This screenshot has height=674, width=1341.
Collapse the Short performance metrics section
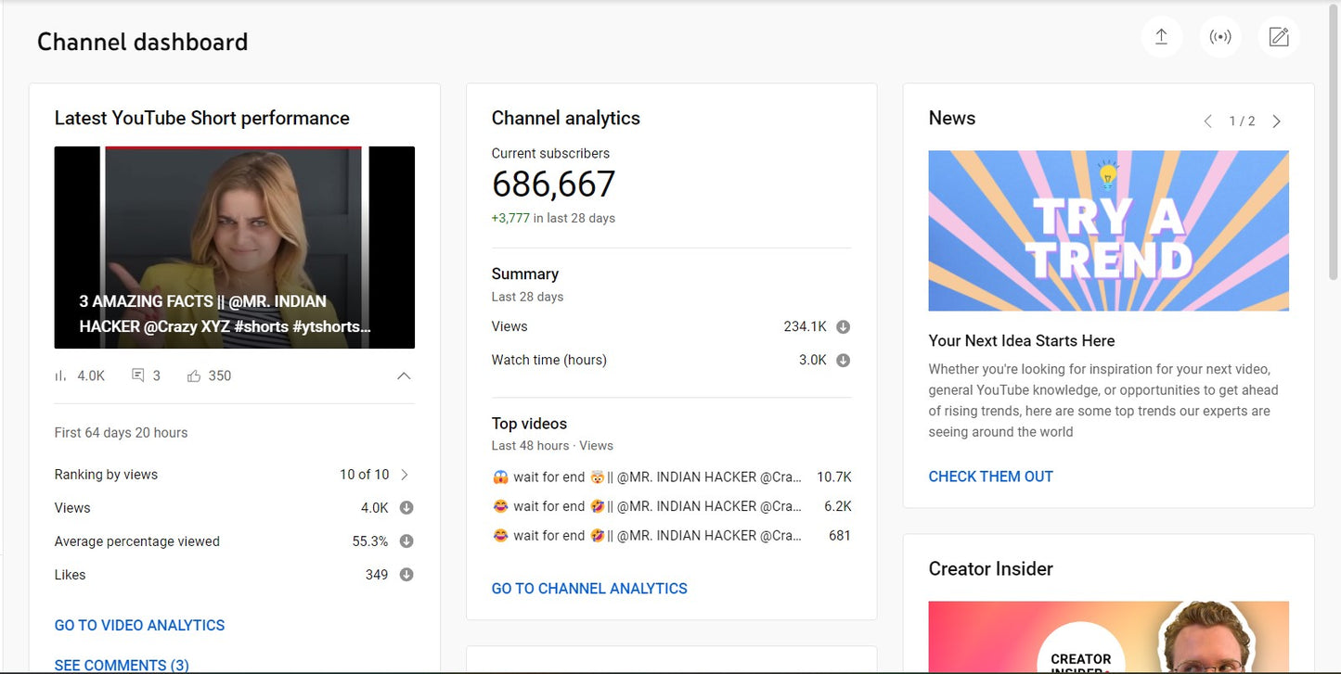[x=404, y=375]
